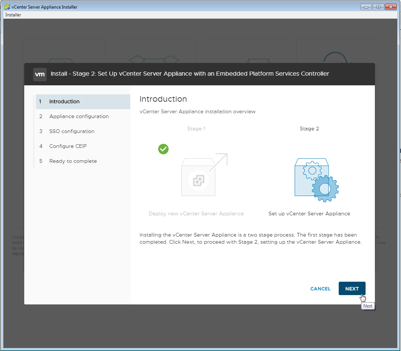Click the 'Stage 1' heading label
401x351 pixels.
coord(196,129)
